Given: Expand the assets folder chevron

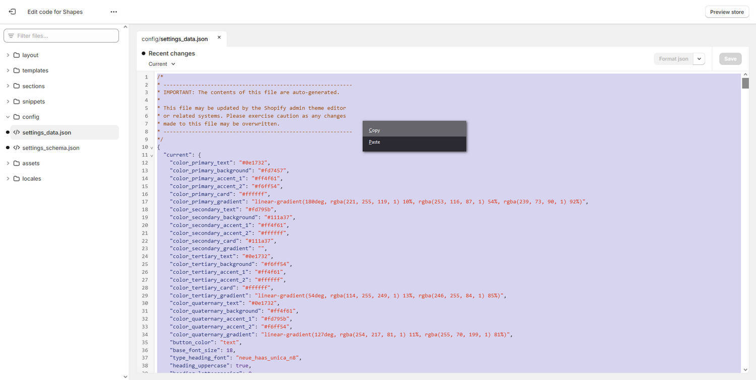Looking at the screenshot, I should click(8, 163).
